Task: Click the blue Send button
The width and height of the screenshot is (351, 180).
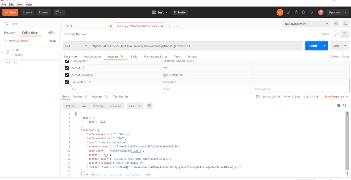Action: (x=313, y=46)
